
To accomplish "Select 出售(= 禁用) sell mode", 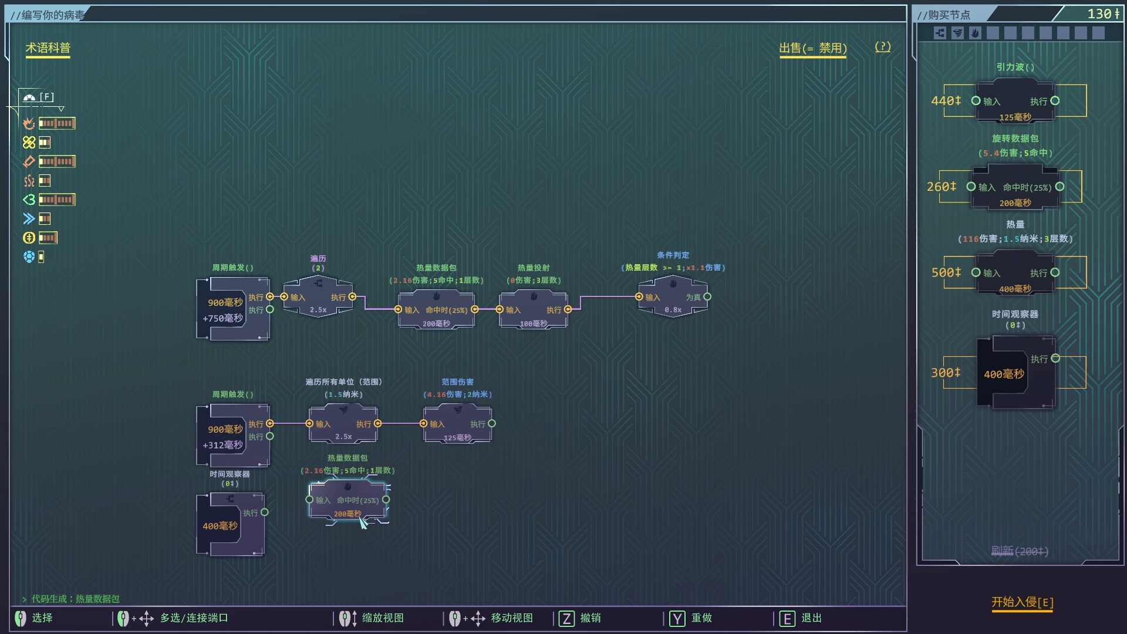I will tap(812, 48).
